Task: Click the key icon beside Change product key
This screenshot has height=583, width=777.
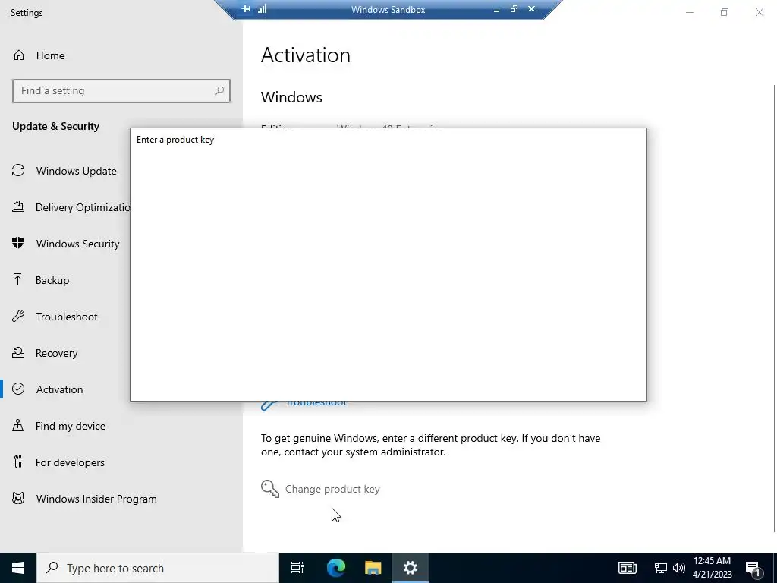Action: coord(270,489)
